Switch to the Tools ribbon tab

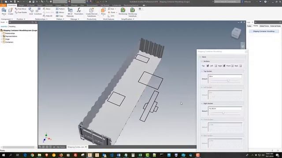(66, 5)
